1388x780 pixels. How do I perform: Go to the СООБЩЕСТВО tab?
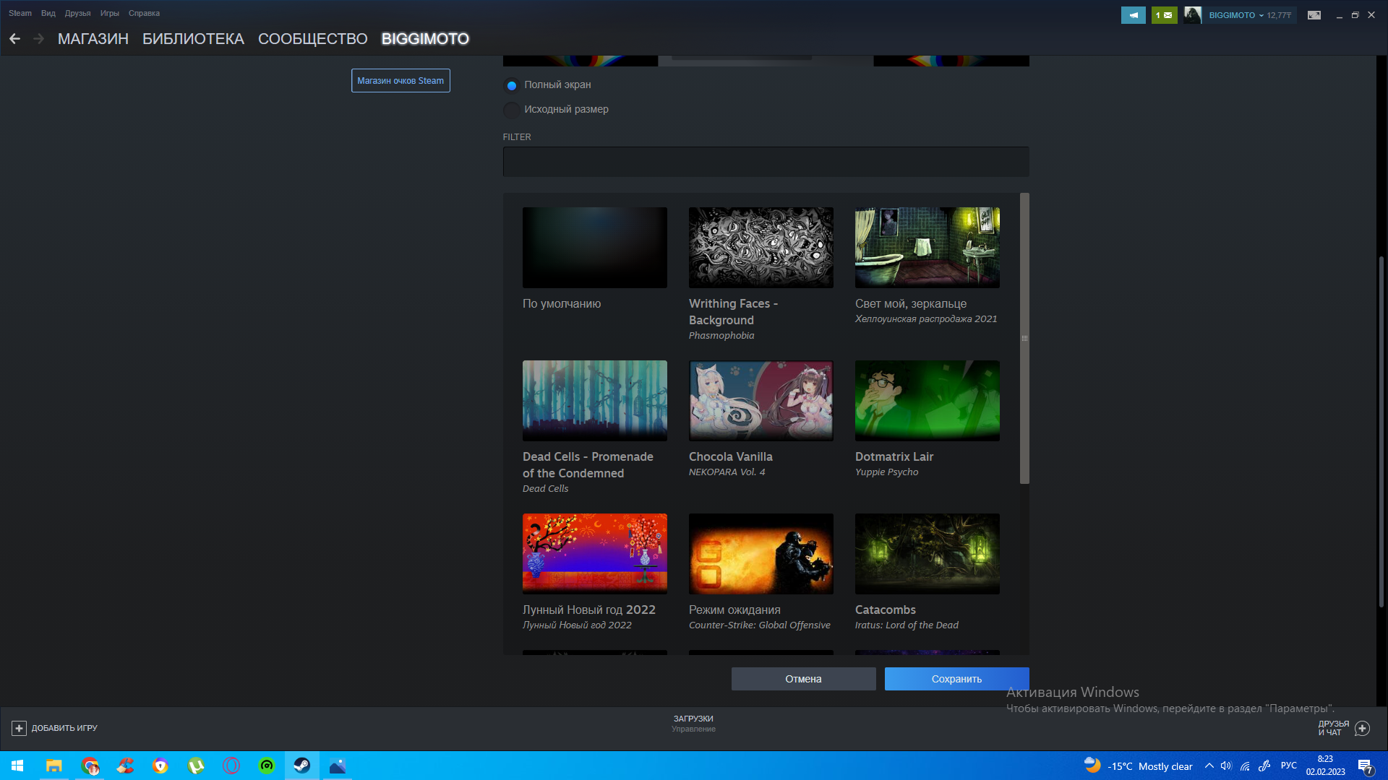(313, 39)
